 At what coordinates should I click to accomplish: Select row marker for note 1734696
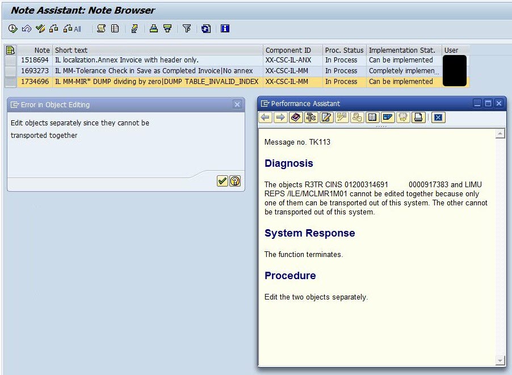click(x=10, y=82)
